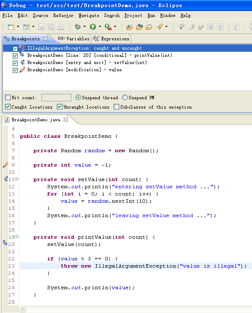
Task: Click the conditional breakpoint marker at line 20
Action: [x=5, y=243]
